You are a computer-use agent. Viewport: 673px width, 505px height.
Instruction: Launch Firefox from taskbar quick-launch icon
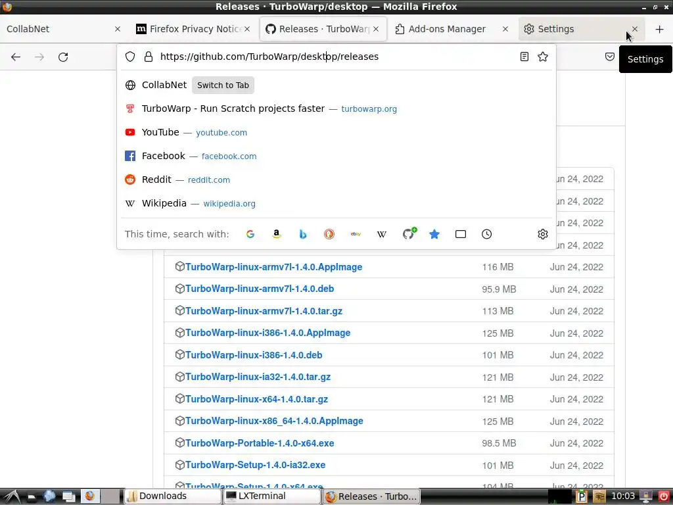pyautogui.click(x=89, y=496)
